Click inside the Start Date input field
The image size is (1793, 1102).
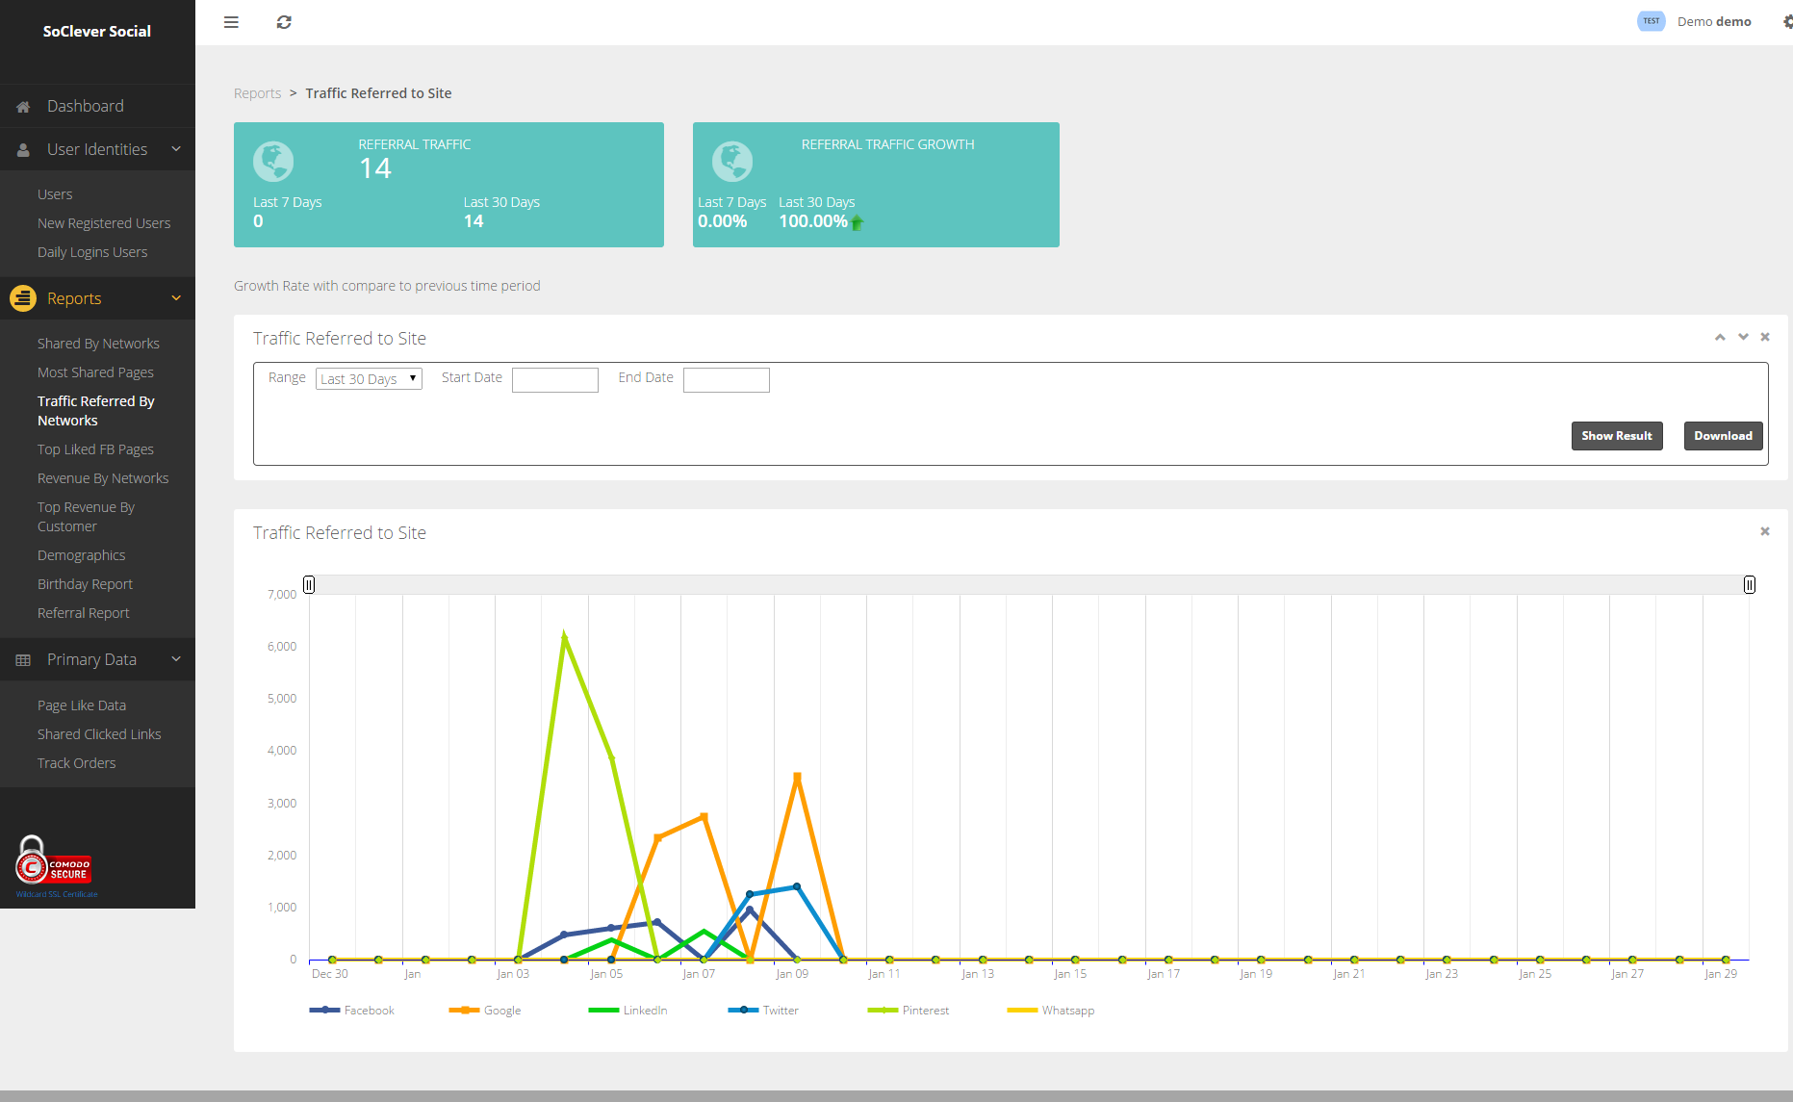click(x=555, y=379)
